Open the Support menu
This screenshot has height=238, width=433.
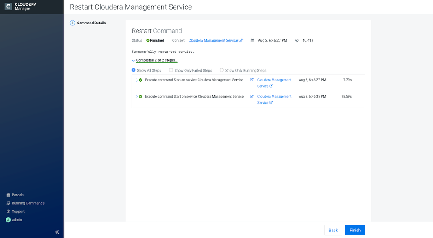pyautogui.click(x=16, y=212)
